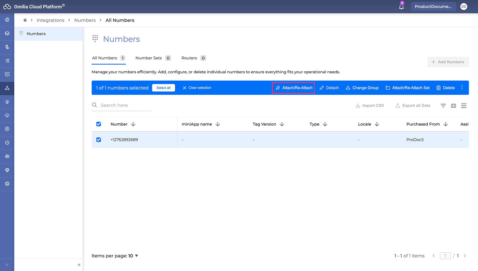Viewport: 478px width, 271px height.
Task: Sort by Tag Version column arrow
Action: [x=282, y=124]
